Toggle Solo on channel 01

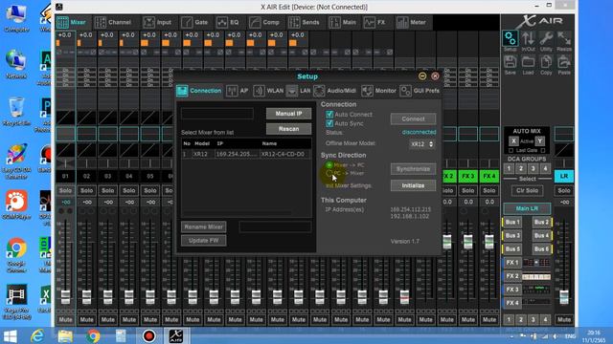coord(65,190)
